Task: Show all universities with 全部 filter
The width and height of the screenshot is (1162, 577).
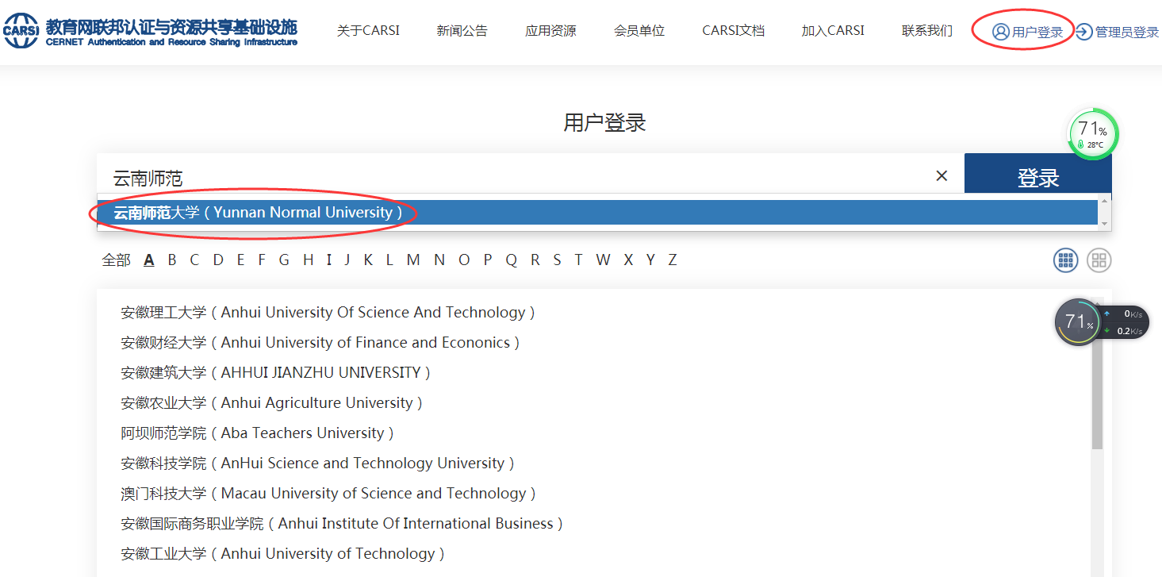Action: pos(116,260)
